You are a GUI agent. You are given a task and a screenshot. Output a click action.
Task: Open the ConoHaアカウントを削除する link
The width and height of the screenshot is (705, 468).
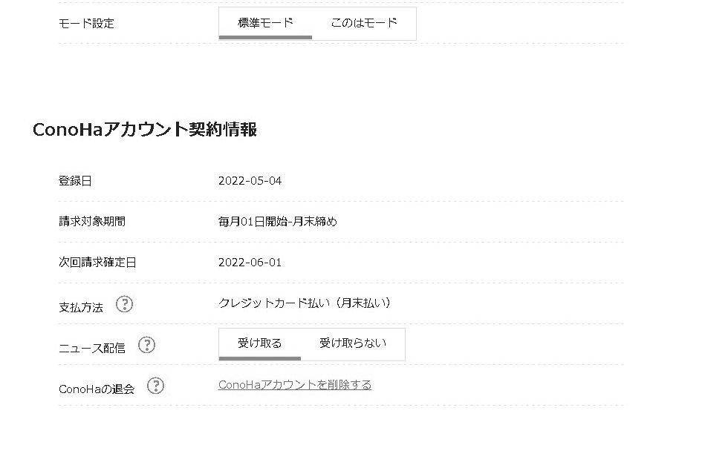pos(295,385)
